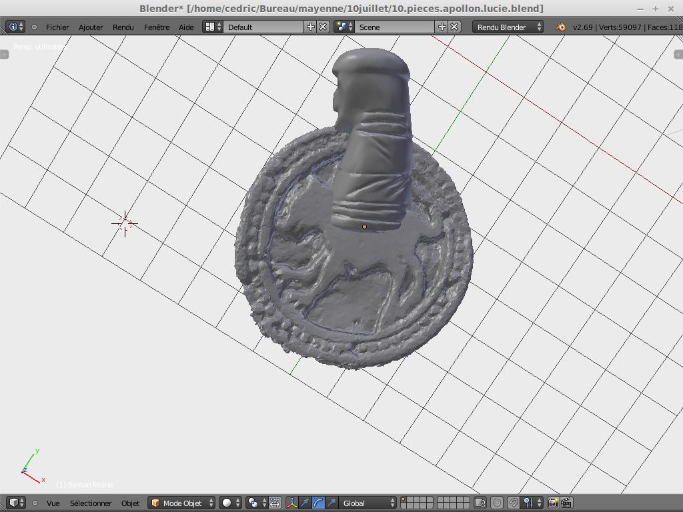683x512 pixels.
Task: Click the orange object origin dot
Action: 364,227
